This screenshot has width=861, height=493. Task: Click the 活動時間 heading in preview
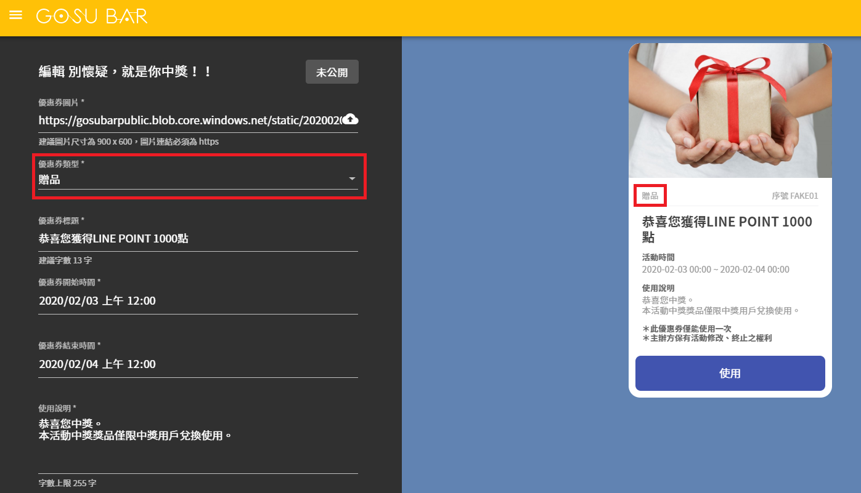(x=658, y=257)
